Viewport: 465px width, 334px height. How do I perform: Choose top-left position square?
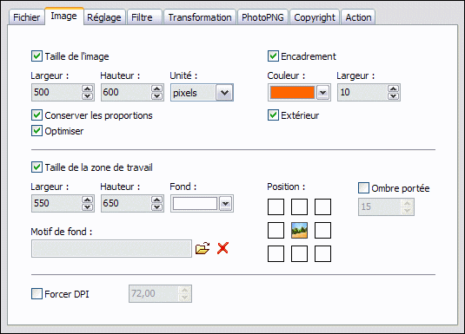click(276, 206)
